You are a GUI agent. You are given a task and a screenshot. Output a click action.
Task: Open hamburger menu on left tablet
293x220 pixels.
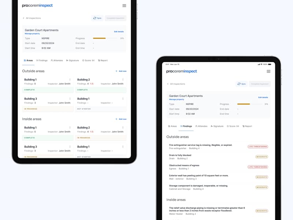[124, 5]
